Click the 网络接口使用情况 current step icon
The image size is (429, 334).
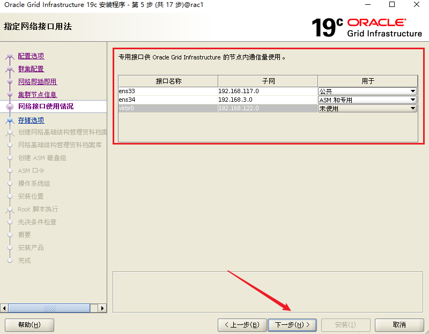click(10, 107)
